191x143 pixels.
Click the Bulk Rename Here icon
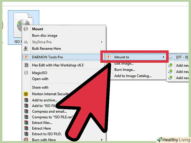[26, 48]
